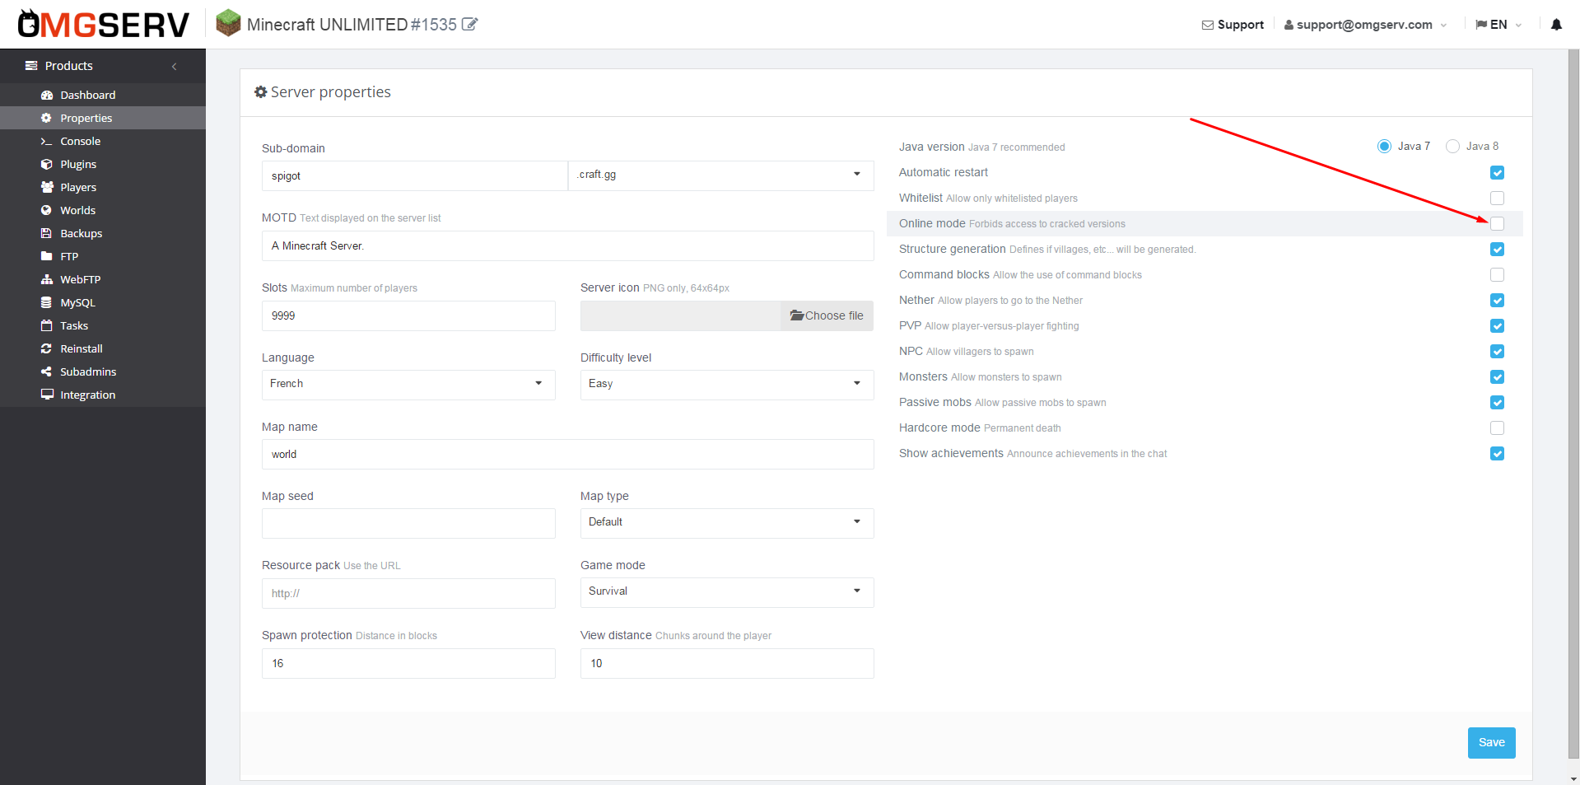Click the Backups save icon

point(47,233)
